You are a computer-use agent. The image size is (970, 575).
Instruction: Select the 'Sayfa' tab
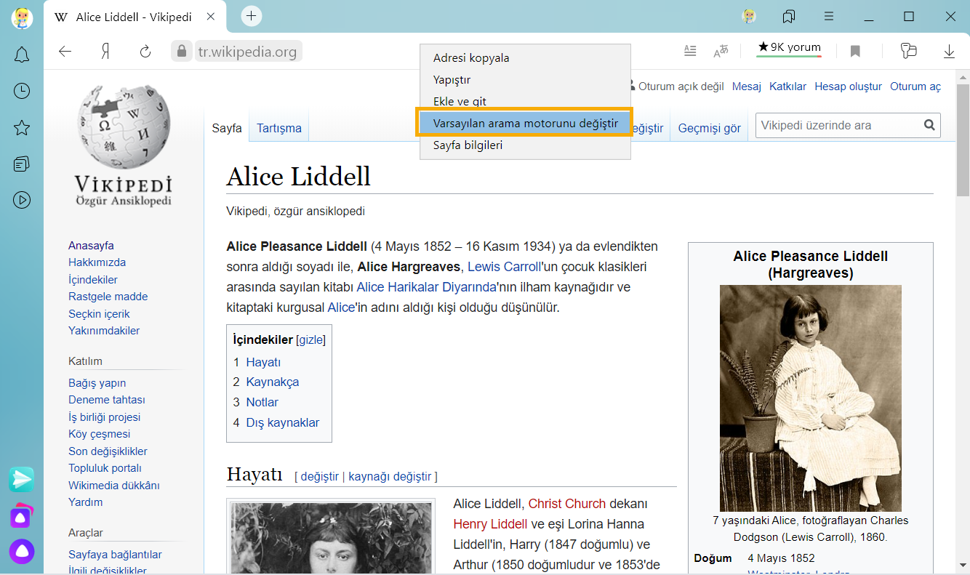pyautogui.click(x=227, y=128)
